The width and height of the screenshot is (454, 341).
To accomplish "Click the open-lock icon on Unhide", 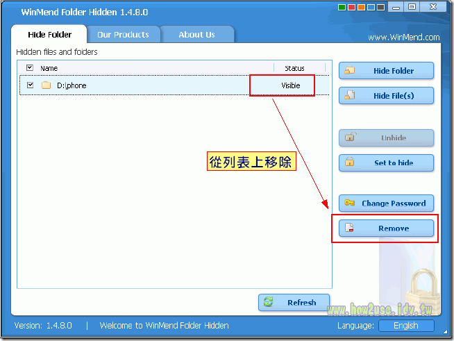I will (x=351, y=137).
